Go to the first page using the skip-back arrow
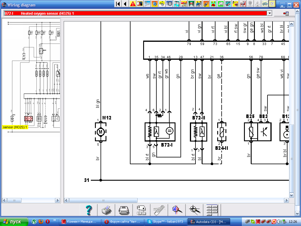 coord(118,4)
